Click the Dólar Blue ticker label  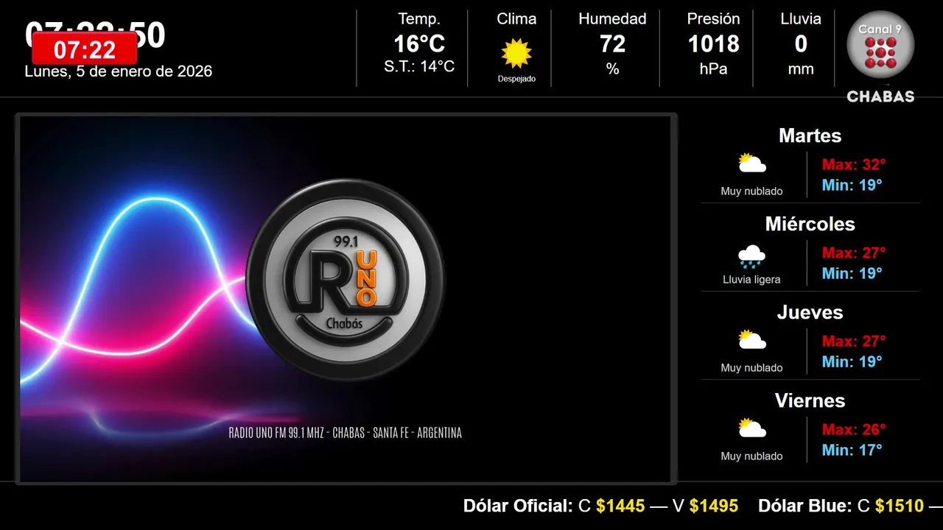[x=804, y=506]
